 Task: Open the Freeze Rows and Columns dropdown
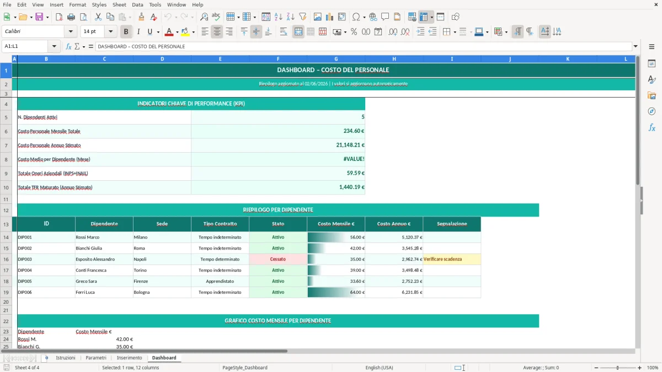pyautogui.click(x=432, y=17)
